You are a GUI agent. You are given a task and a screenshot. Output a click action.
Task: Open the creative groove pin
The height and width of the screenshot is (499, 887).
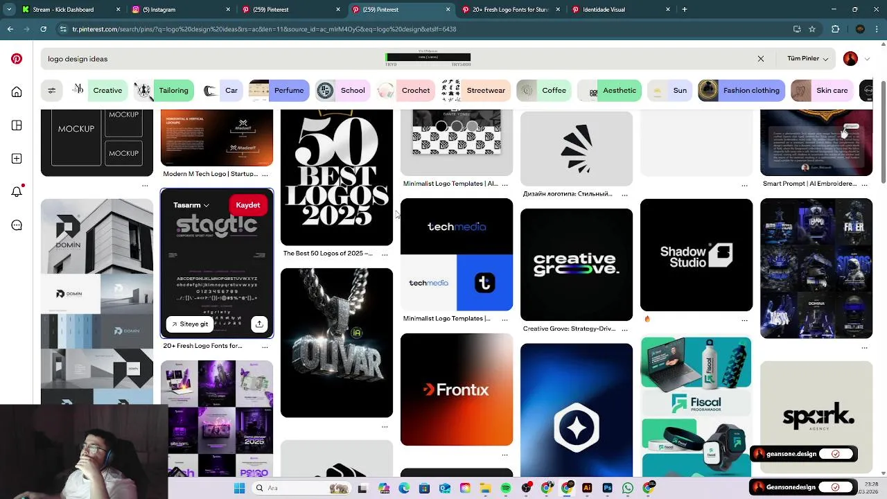click(577, 265)
